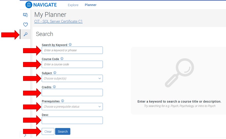Select the search magnifier sidebar icon

click(25, 34)
